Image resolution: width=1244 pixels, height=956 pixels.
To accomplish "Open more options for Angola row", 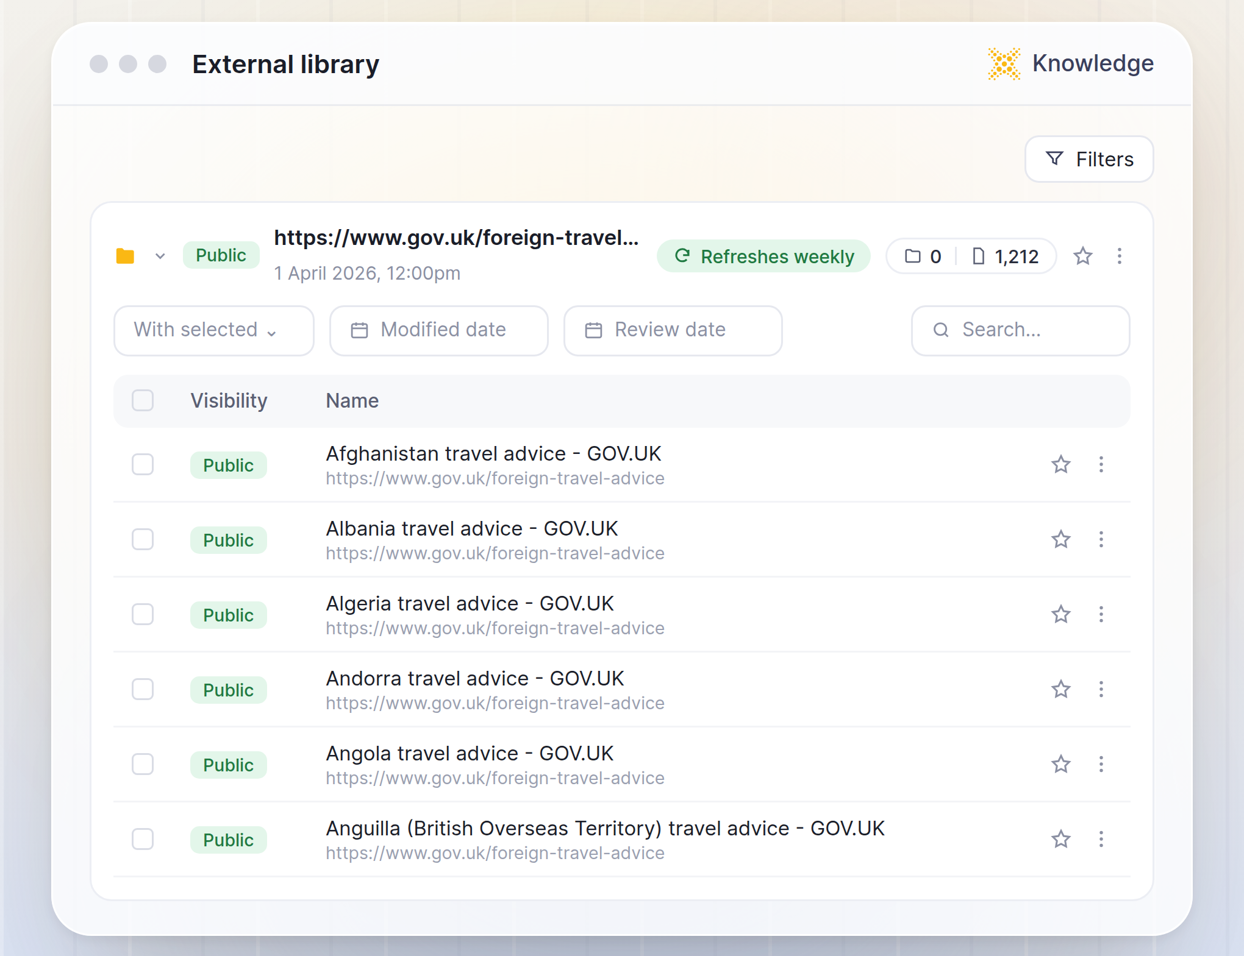I will (1101, 765).
